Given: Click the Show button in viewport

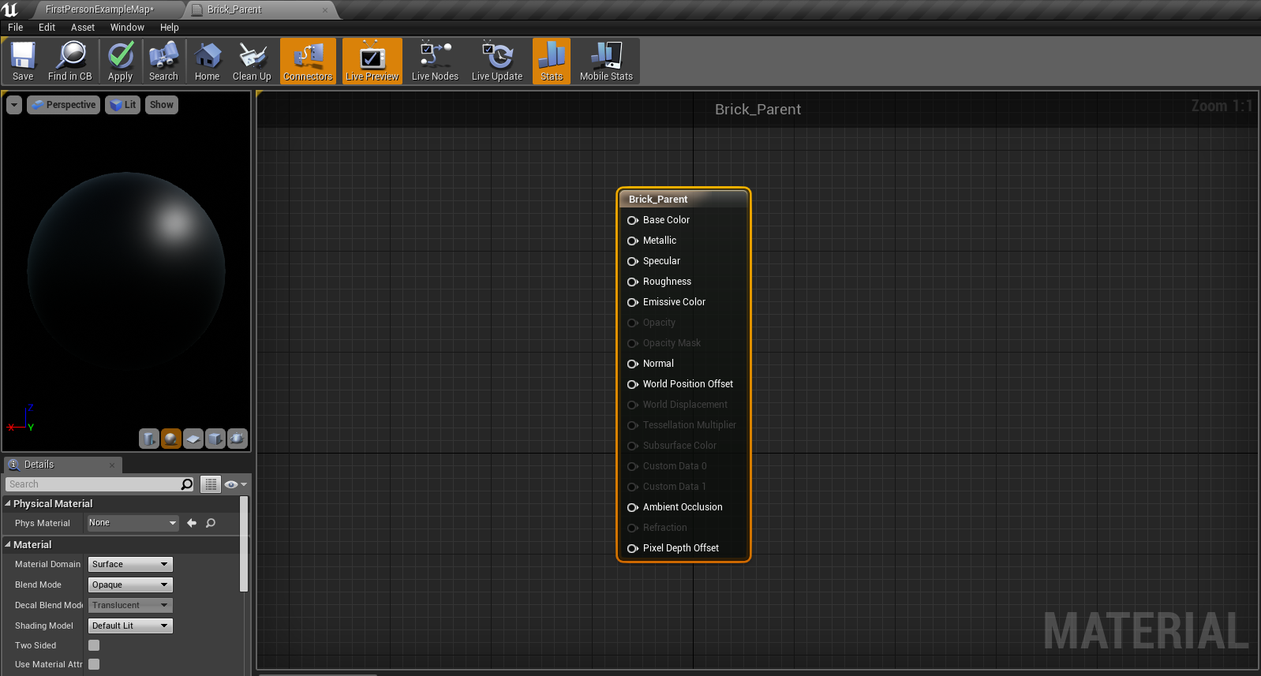Looking at the screenshot, I should (x=161, y=105).
